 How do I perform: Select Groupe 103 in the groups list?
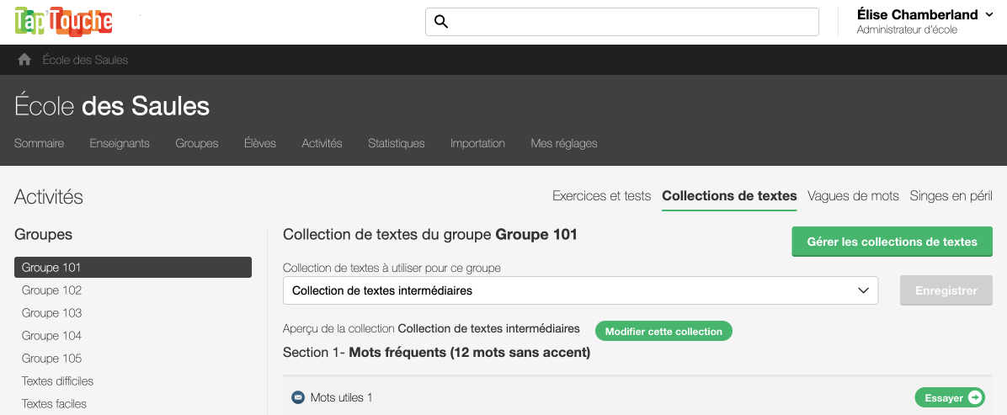click(52, 313)
